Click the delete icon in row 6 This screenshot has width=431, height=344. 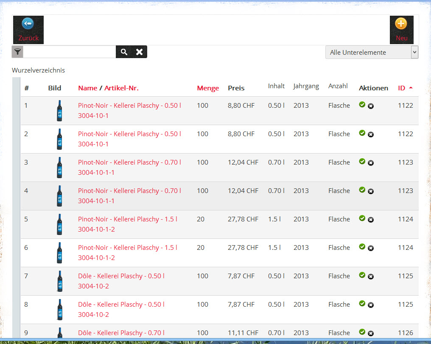371,249
